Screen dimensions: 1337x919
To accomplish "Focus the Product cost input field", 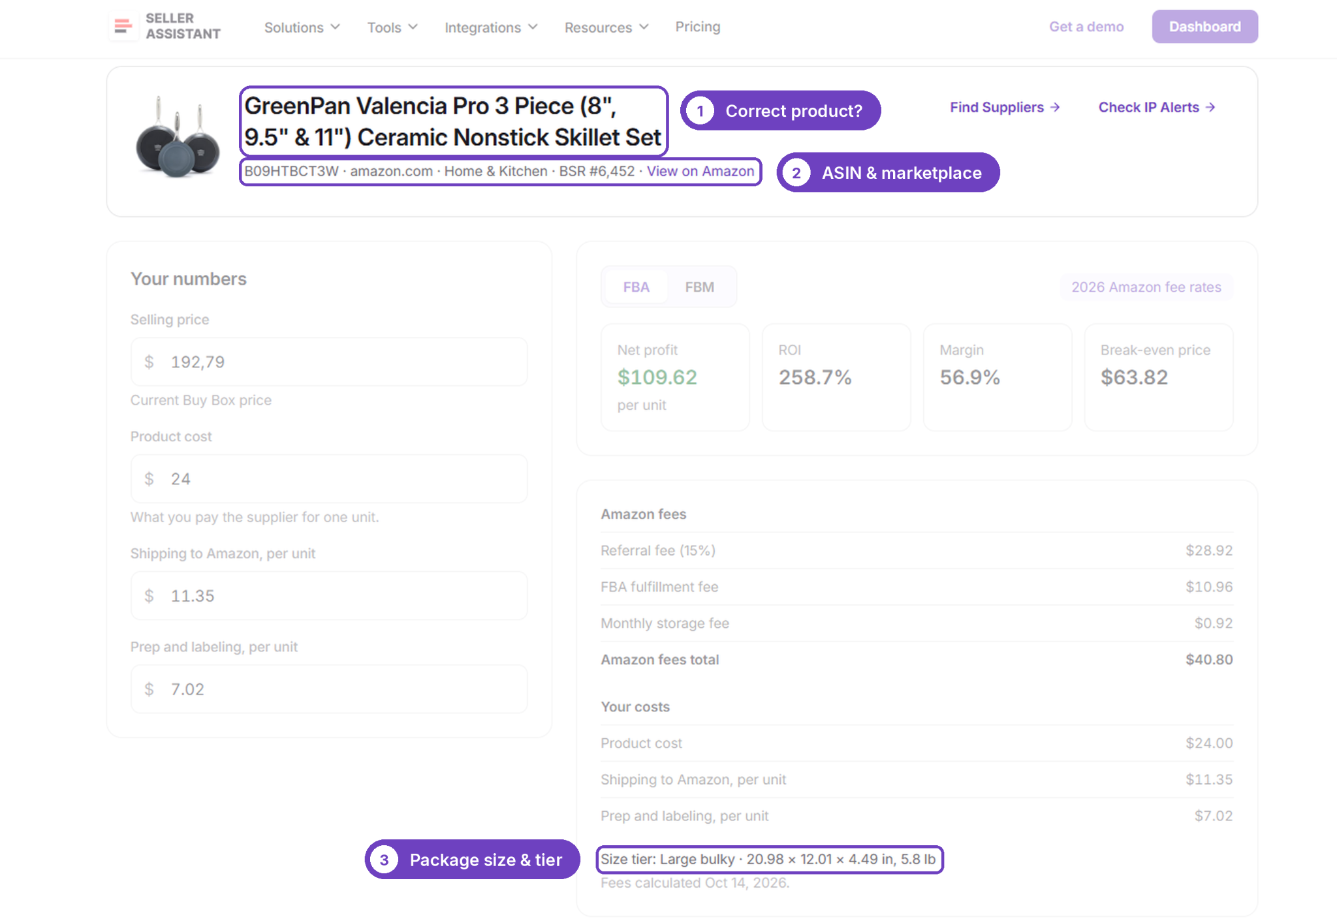I will [329, 478].
